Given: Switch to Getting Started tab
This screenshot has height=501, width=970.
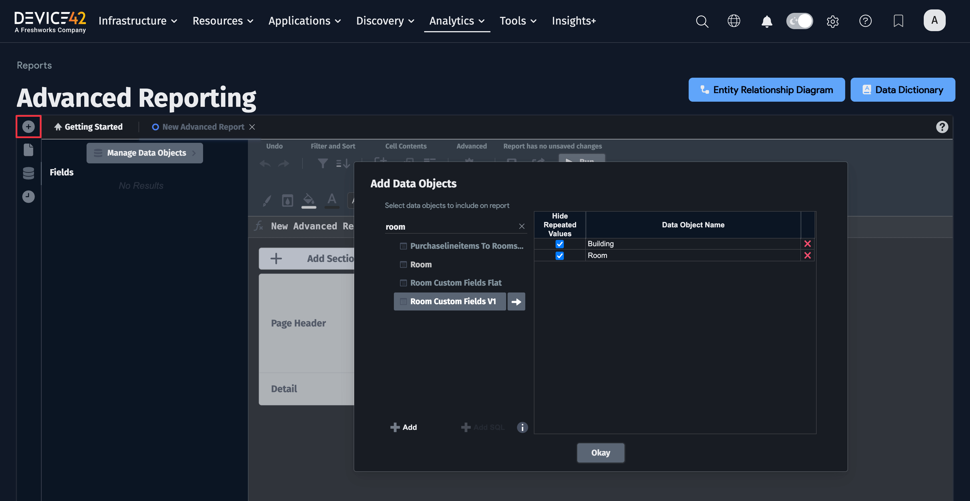Looking at the screenshot, I should [89, 127].
